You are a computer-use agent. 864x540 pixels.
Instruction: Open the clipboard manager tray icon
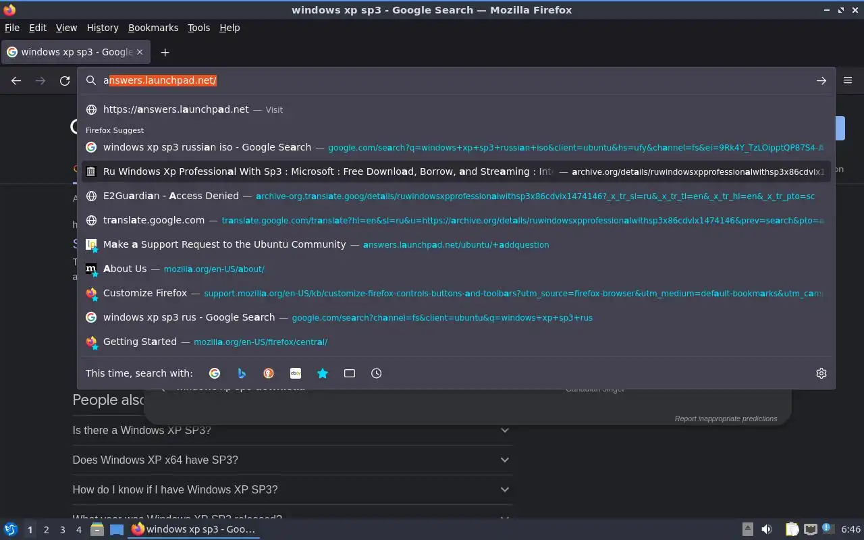coord(792,529)
